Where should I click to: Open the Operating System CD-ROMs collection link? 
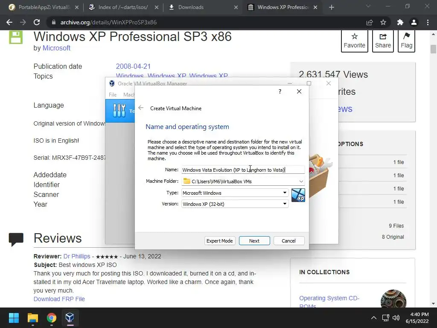click(x=329, y=302)
